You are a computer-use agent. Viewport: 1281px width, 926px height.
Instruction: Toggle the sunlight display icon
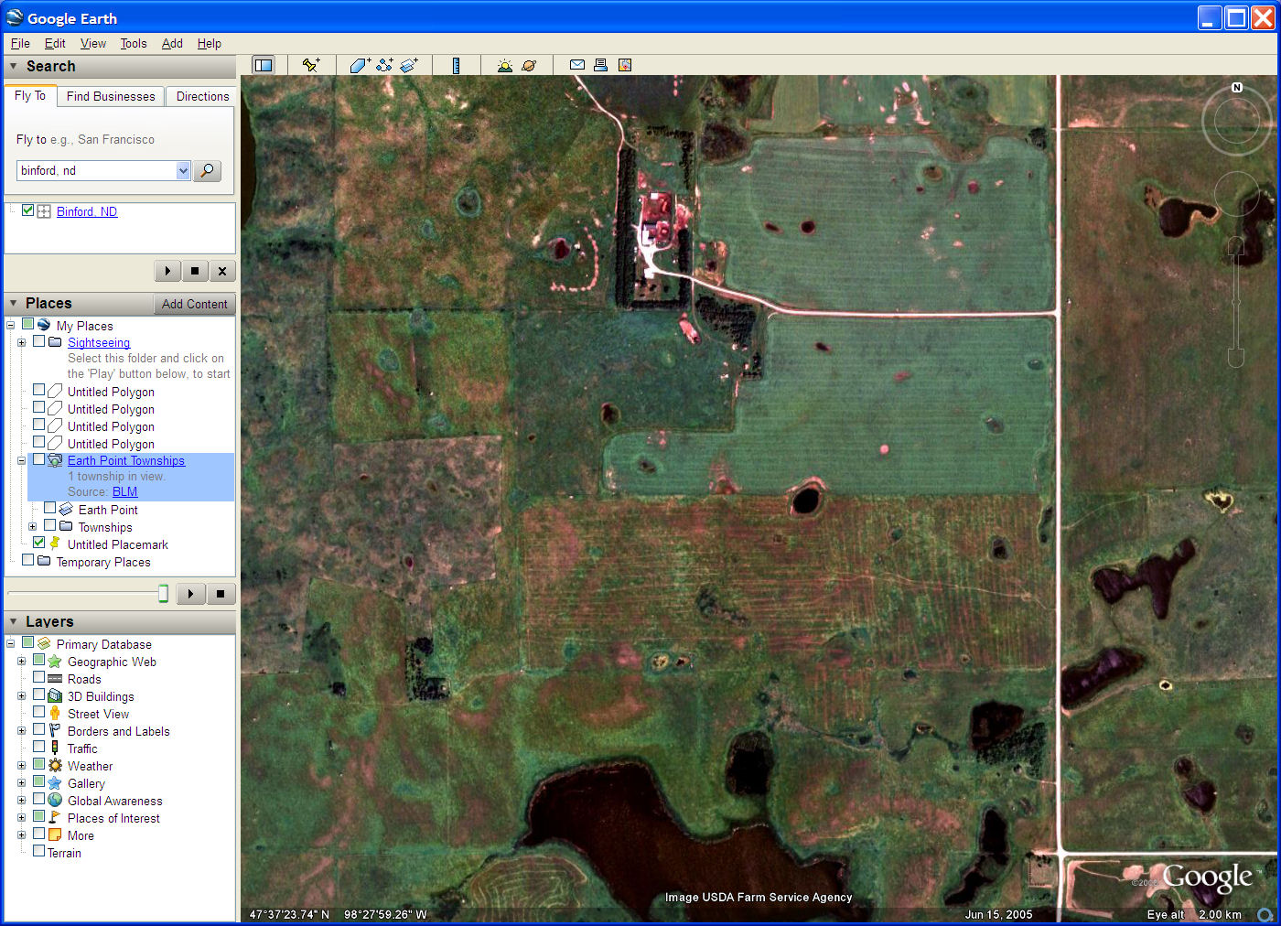[x=505, y=65]
